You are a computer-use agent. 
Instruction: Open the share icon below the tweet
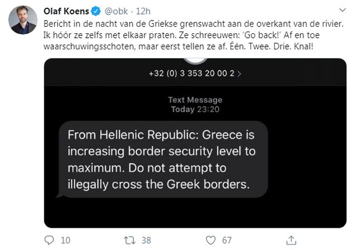[291, 240]
